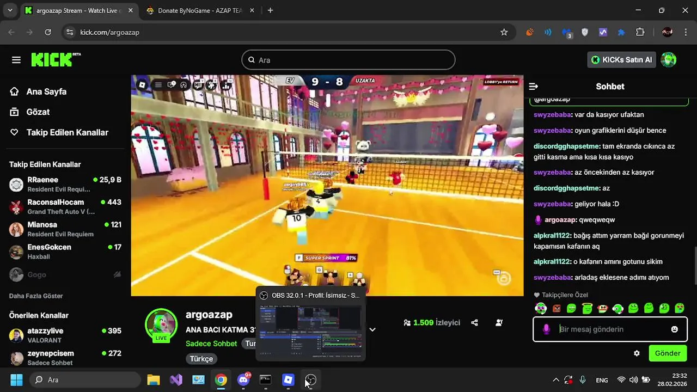Show hidden system tray icons
Screen dimensions: 697x392
pos(556,380)
